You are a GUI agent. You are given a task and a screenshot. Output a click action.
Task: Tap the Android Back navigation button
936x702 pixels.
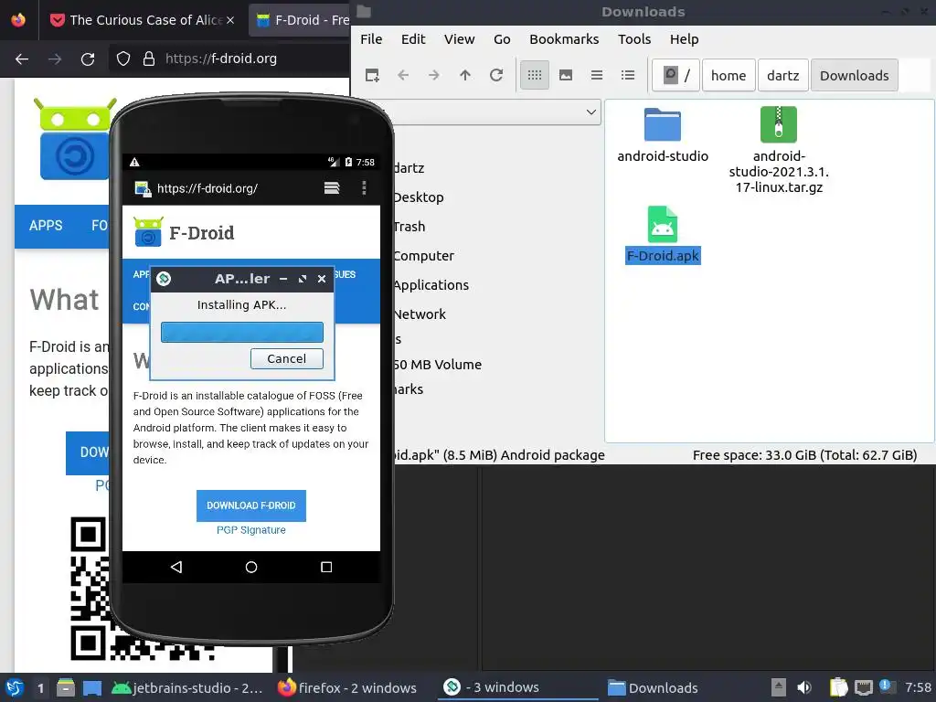pyautogui.click(x=176, y=567)
